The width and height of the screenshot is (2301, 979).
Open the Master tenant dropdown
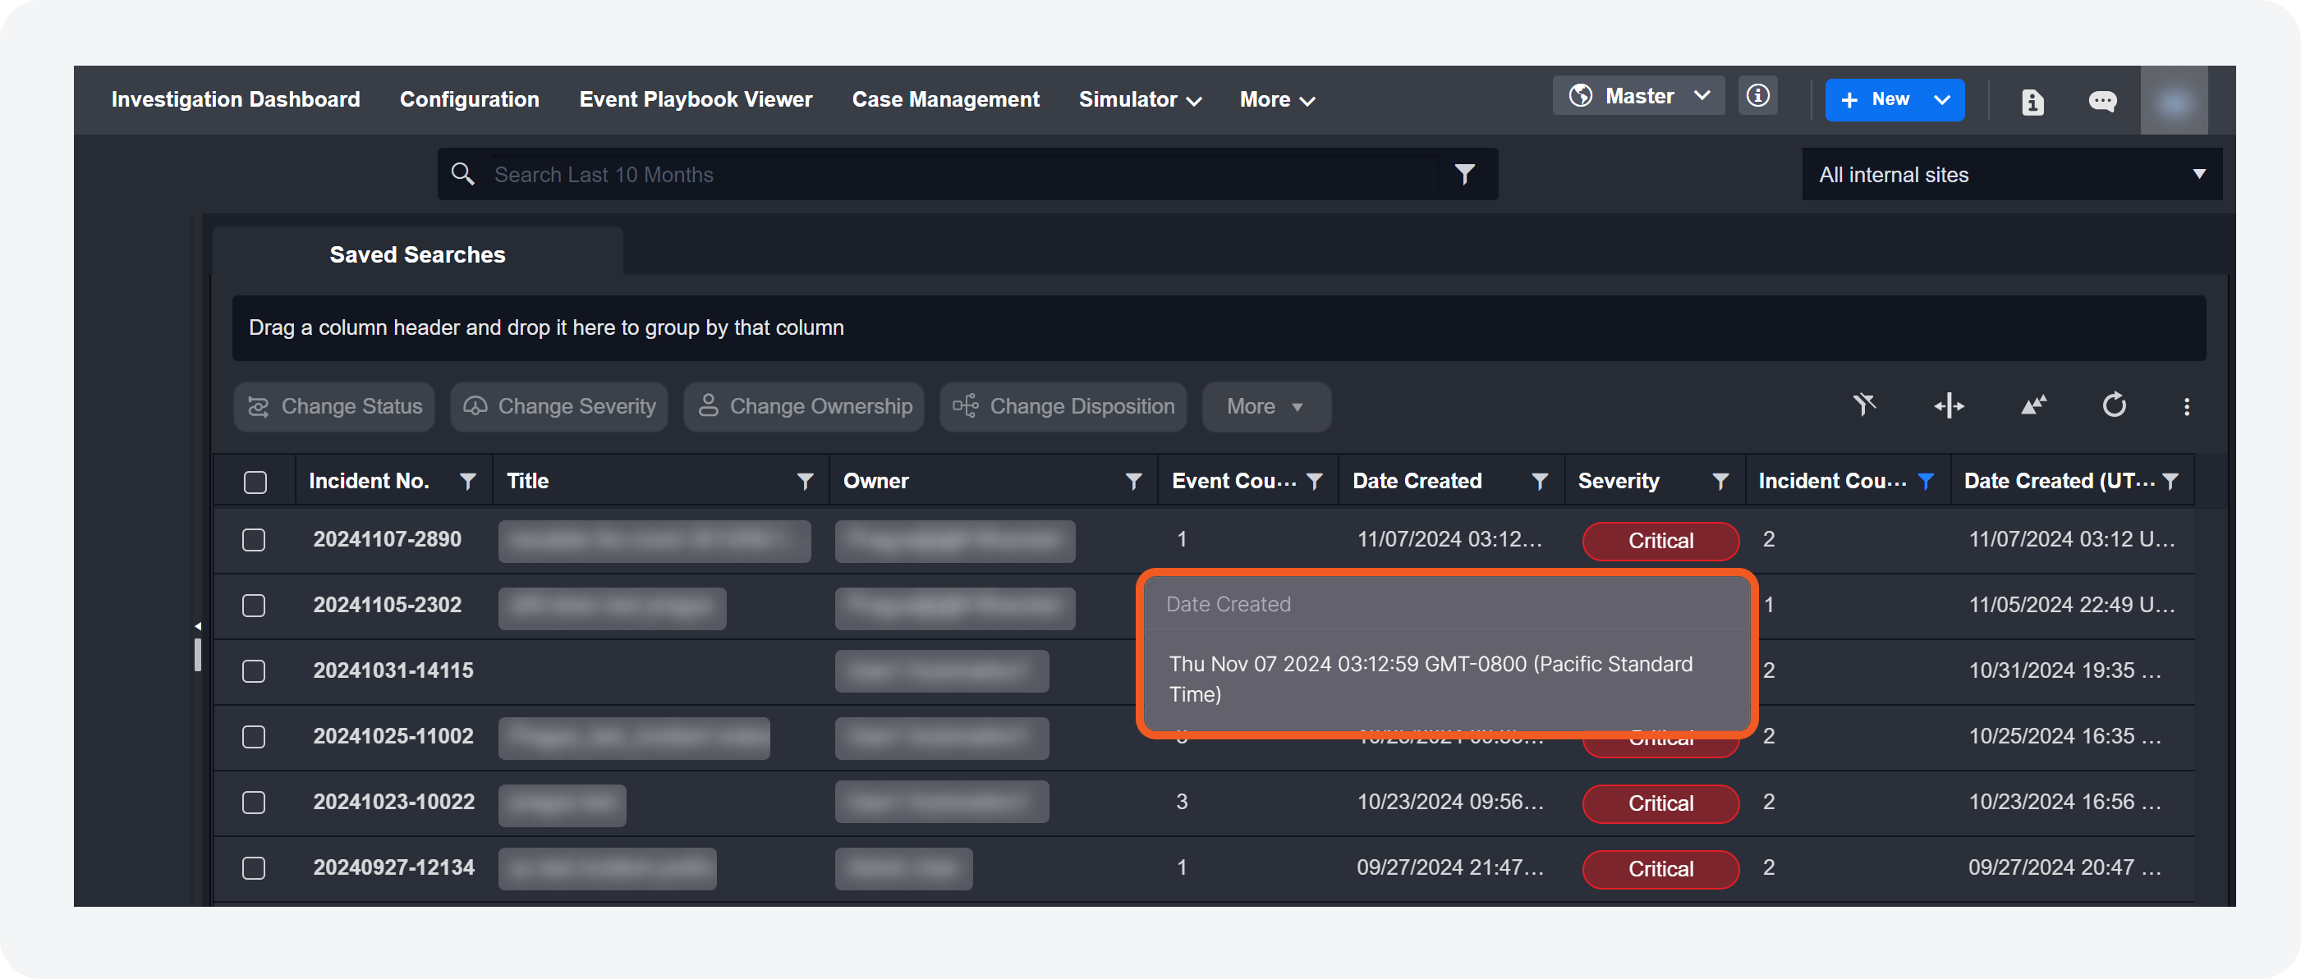[1639, 96]
